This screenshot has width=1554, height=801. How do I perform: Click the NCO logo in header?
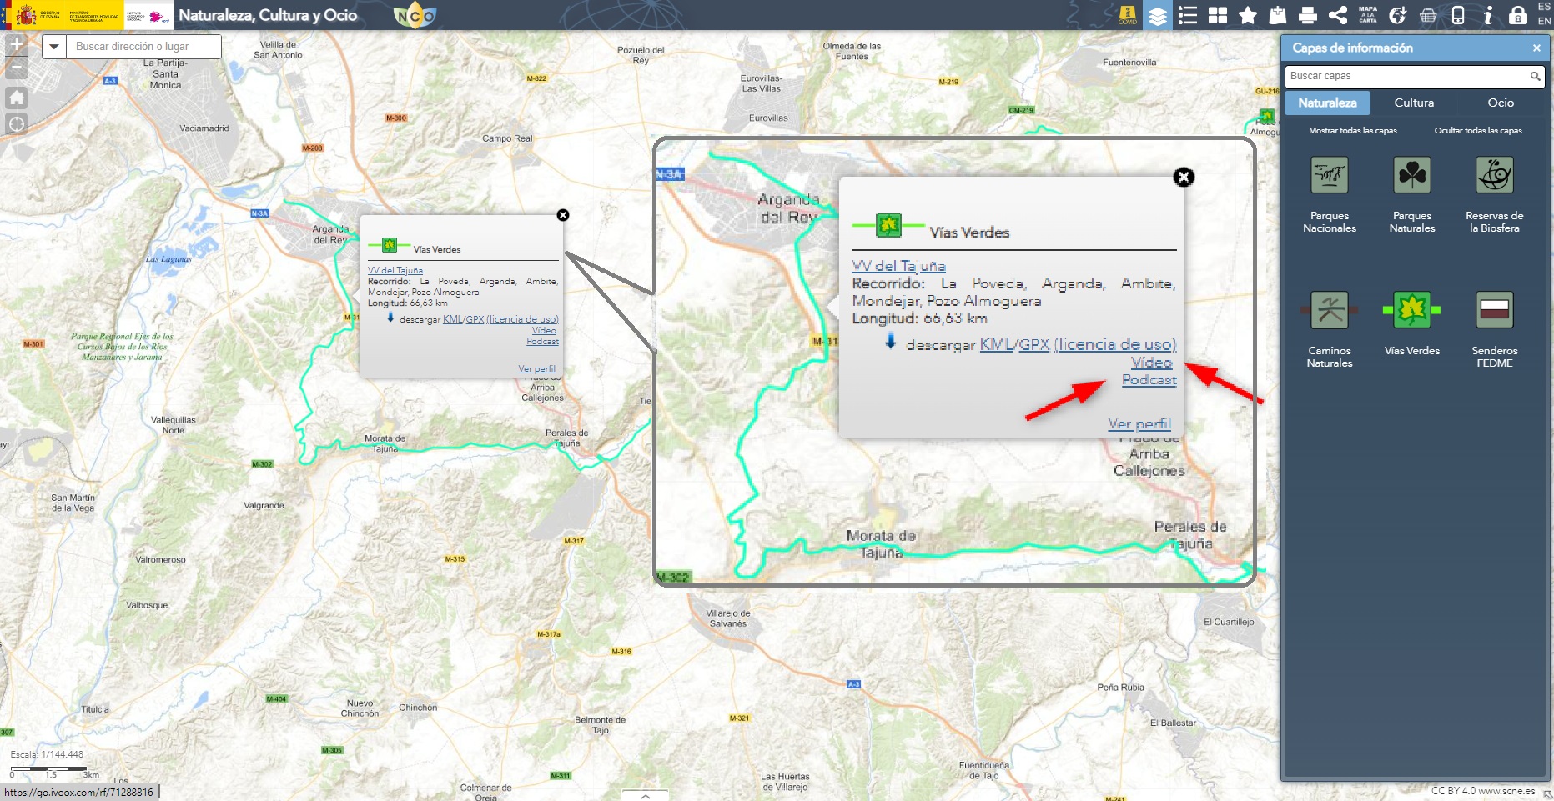(415, 15)
